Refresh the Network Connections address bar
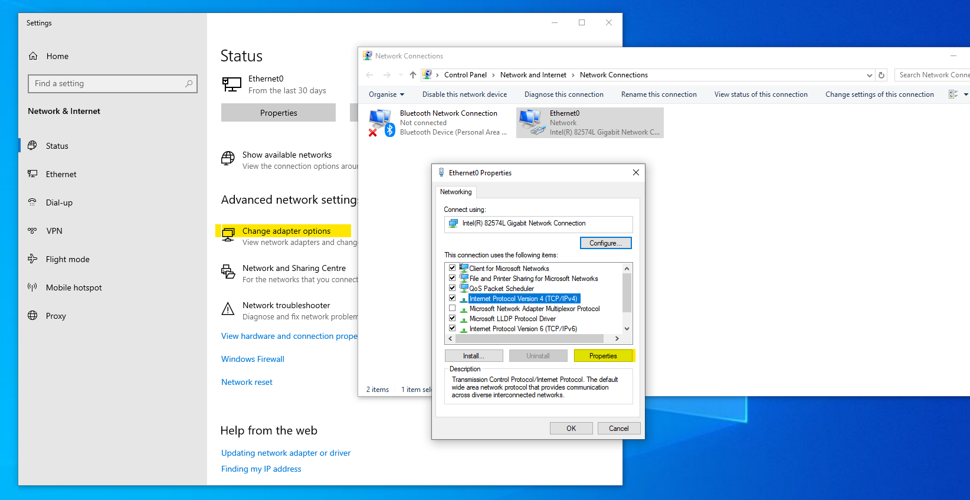Viewport: 970px width, 500px height. [x=881, y=75]
